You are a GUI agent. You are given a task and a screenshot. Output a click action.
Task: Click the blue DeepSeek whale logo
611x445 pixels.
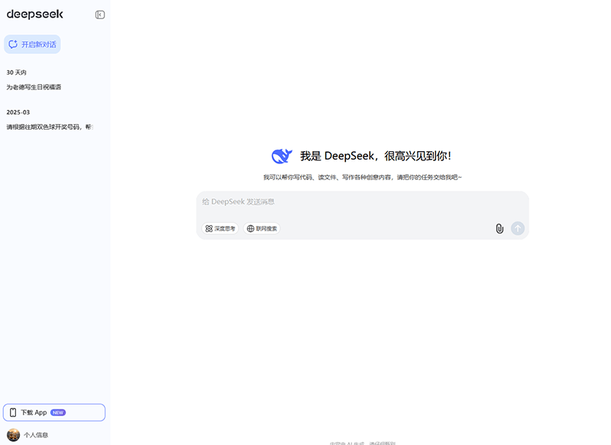click(282, 156)
